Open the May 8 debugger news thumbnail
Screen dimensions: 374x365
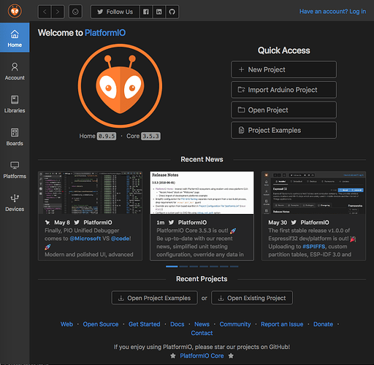pos(90,193)
